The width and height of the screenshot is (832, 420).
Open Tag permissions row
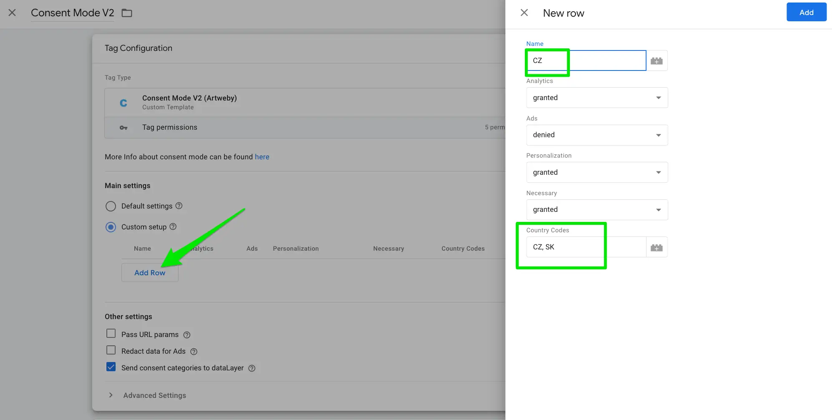click(305, 128)
